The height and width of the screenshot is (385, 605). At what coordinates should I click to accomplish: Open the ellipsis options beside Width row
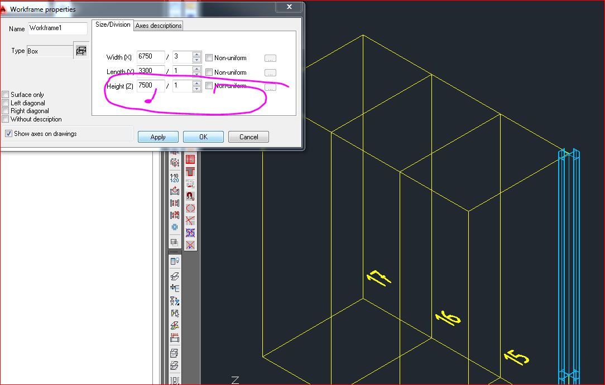click(x=270, y=58)
